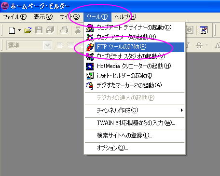Click the Save All icon
Viewport: 220px width, 176px height.
[50, 30]
